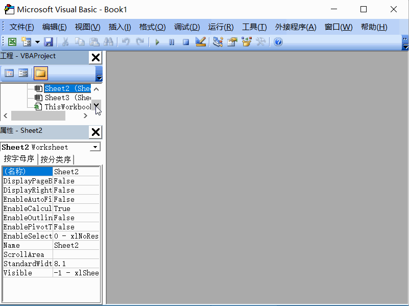Open the 视图(V) menu
The height and width of the screenshot is (306, 409).
(87, 27)
